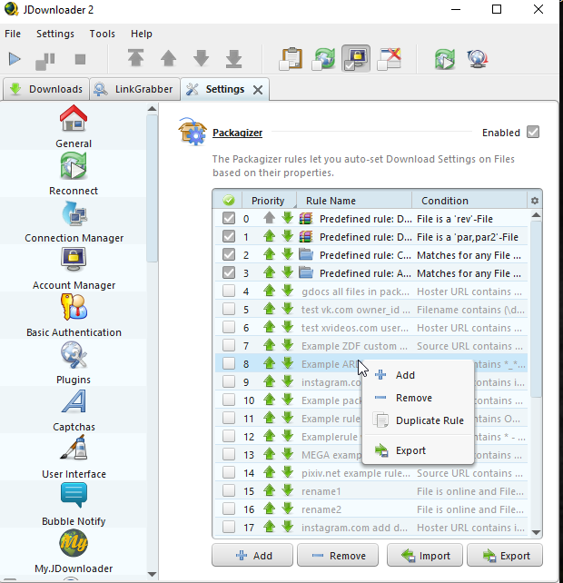This screenshot has height=583, width=563.
Task: Click the clipboard observer toolbar icon
Action: click(291, 59)
